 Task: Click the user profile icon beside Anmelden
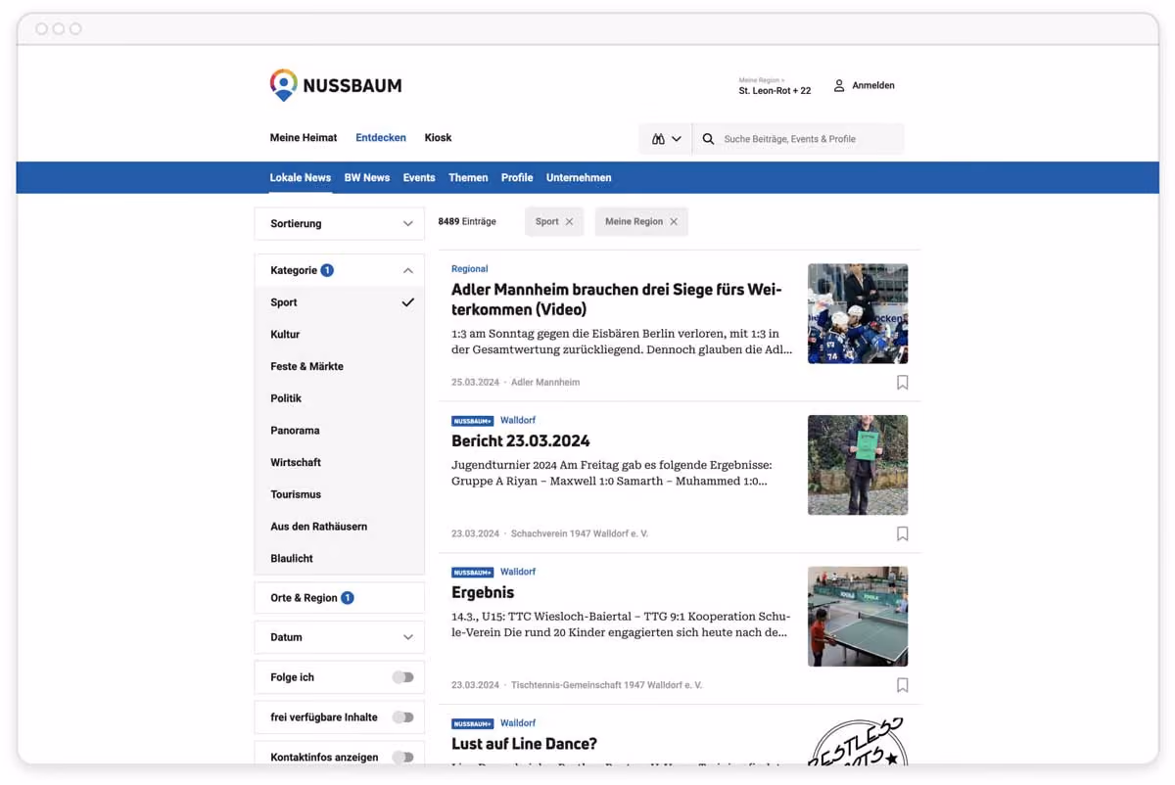(839, 85)
